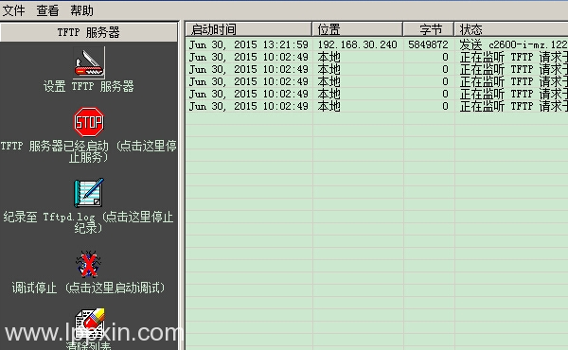568x350 pixels.
Task: Sort by the 状态 column header
Action: coord(511,29)
